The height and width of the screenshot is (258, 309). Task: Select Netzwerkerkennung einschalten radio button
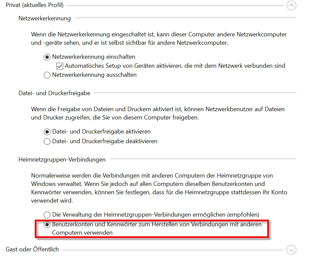[x=47, y=57]
